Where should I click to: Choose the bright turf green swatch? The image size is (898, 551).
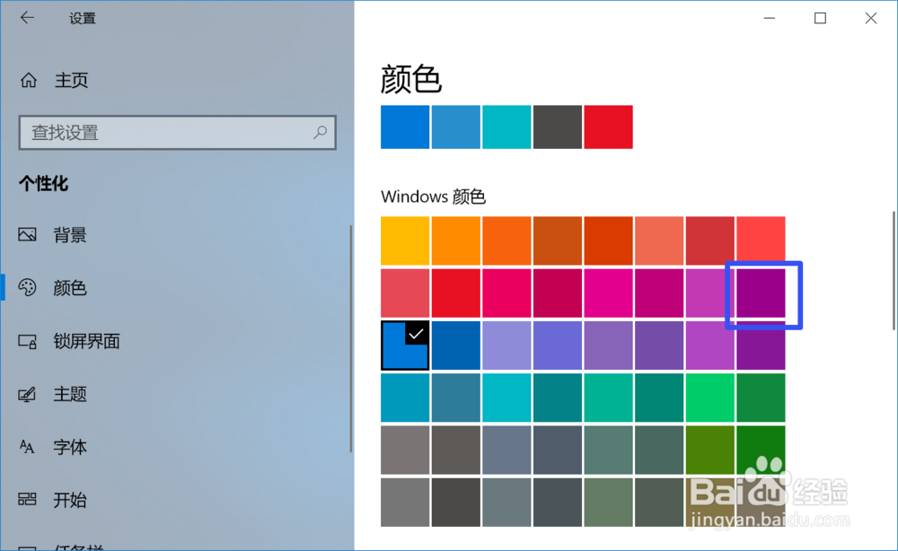[x=710, y=398]
